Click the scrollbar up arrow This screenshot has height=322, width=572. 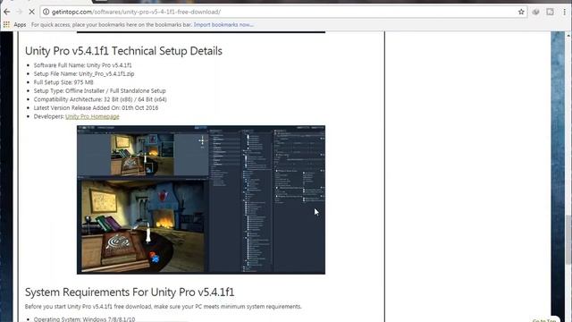click(568, 35)
